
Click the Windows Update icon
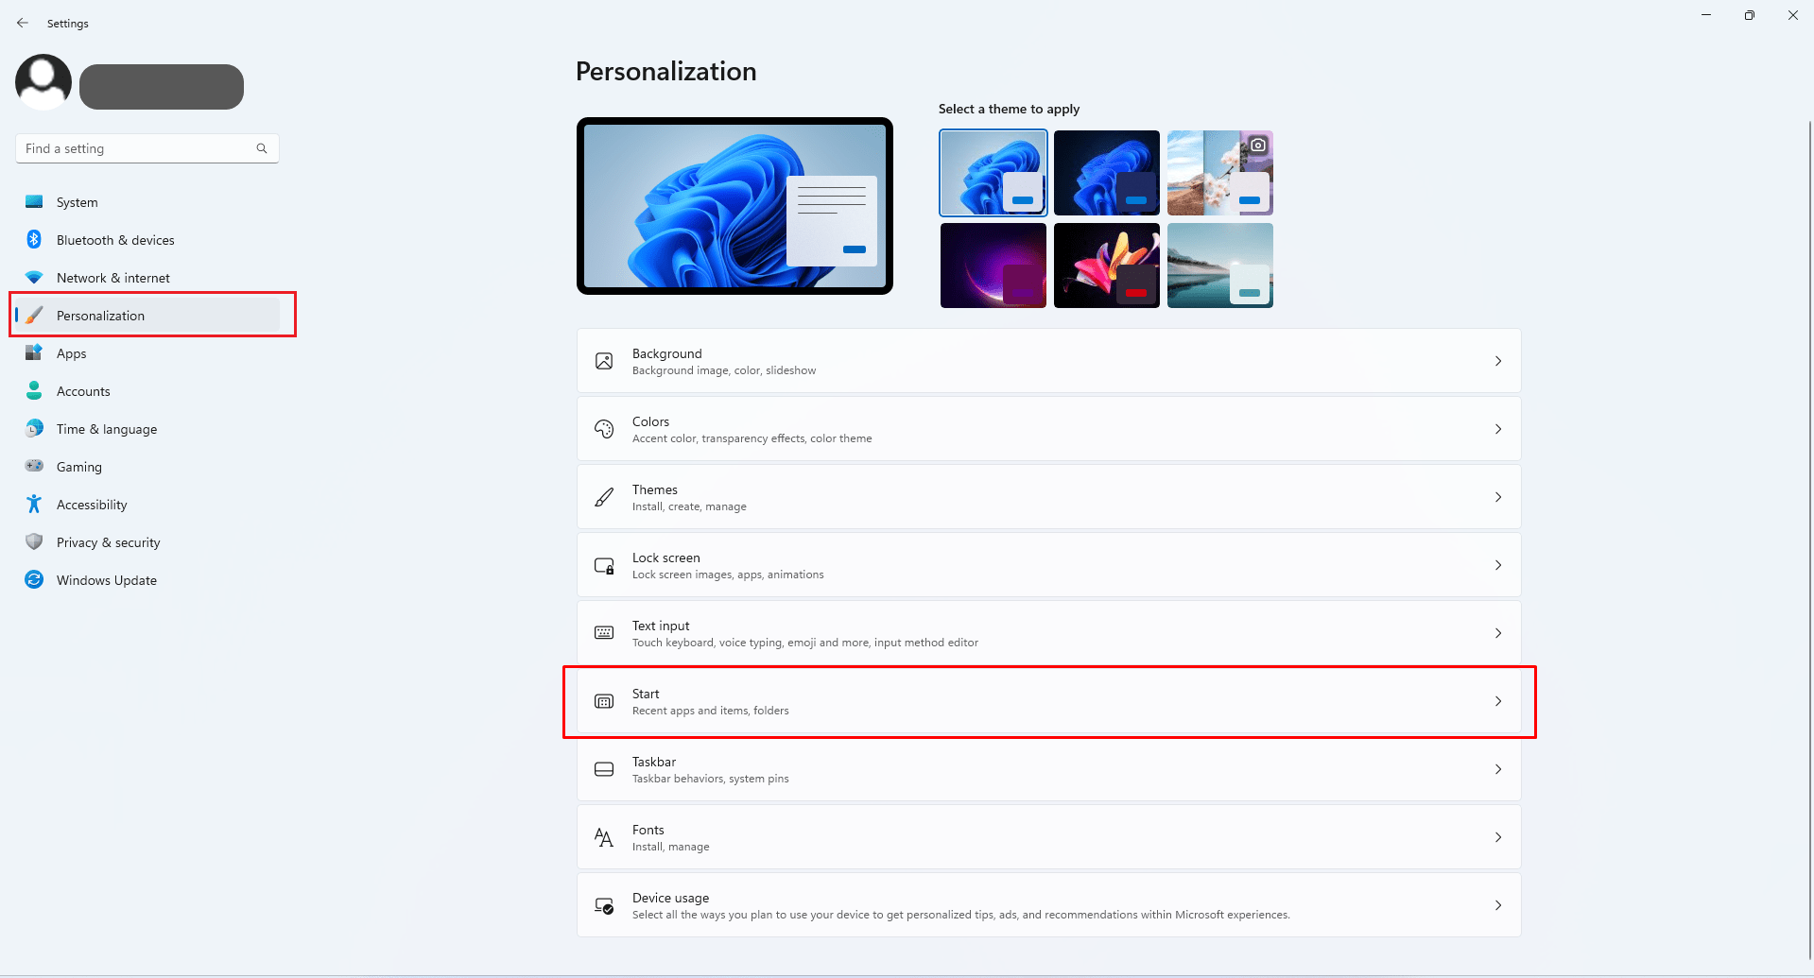pos(34,579)
